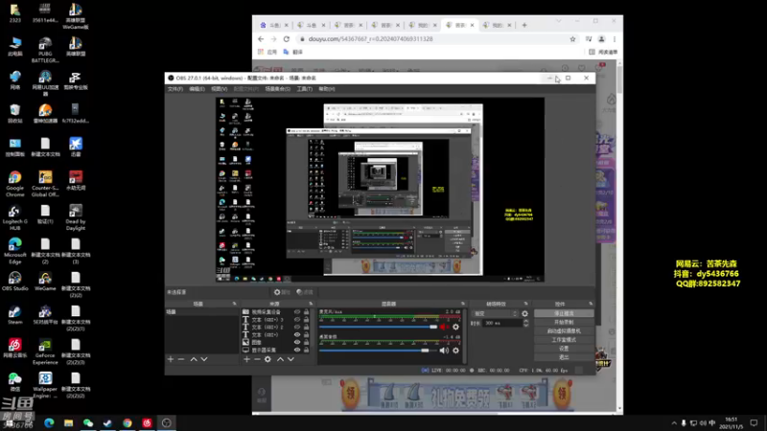Toggle lock on 文本 (GDI+) source
This screenshot has width=767, height=431.
coord(306,334)
